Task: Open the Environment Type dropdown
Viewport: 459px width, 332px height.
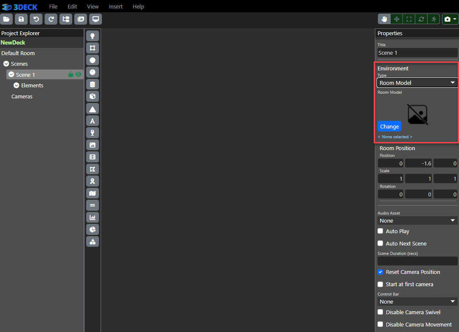Action: 417,83
